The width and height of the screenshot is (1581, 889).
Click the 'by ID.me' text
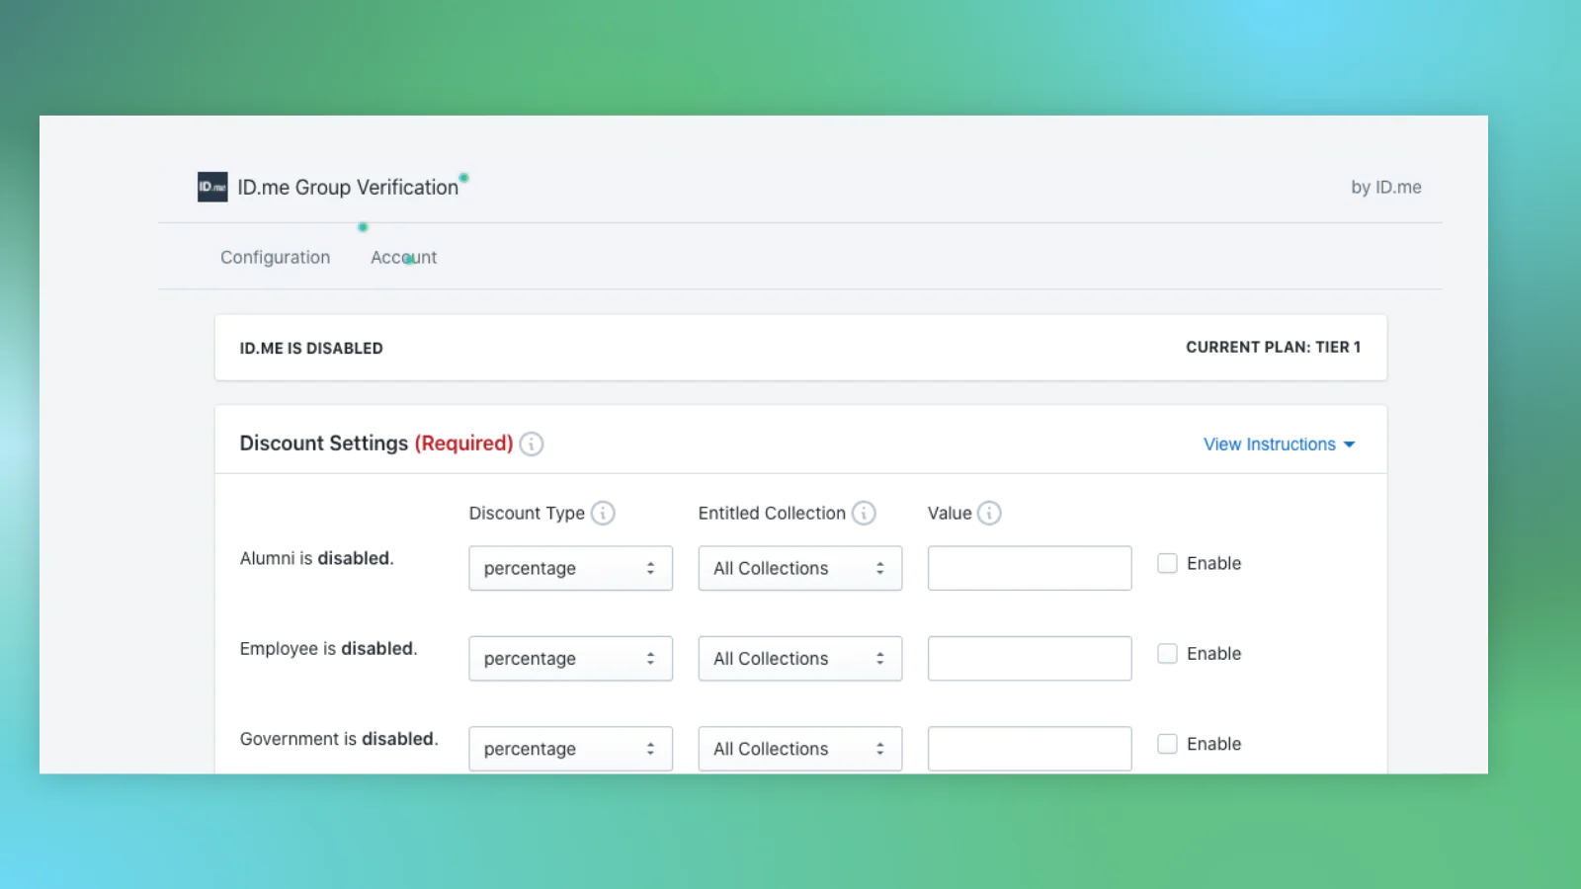[1385, 187]
